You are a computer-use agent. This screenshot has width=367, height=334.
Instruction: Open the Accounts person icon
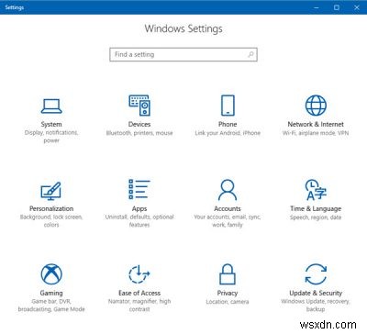pos(228,190)
